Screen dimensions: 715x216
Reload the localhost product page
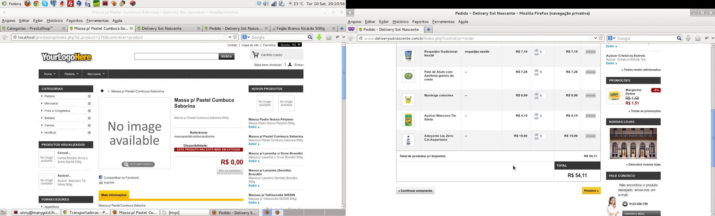pos(235,37)
